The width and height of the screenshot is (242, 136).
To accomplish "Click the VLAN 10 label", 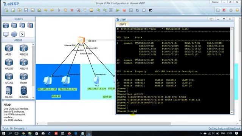I will pos(56,96).
